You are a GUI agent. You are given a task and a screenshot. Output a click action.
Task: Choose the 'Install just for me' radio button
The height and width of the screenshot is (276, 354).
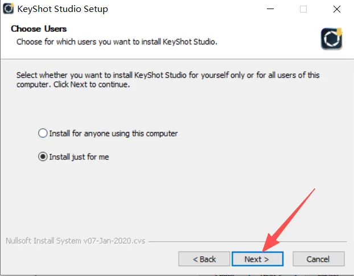point(43,157)
